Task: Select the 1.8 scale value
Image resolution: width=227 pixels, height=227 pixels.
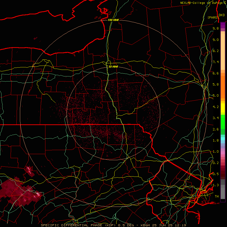Action: (x=216, y=140)
